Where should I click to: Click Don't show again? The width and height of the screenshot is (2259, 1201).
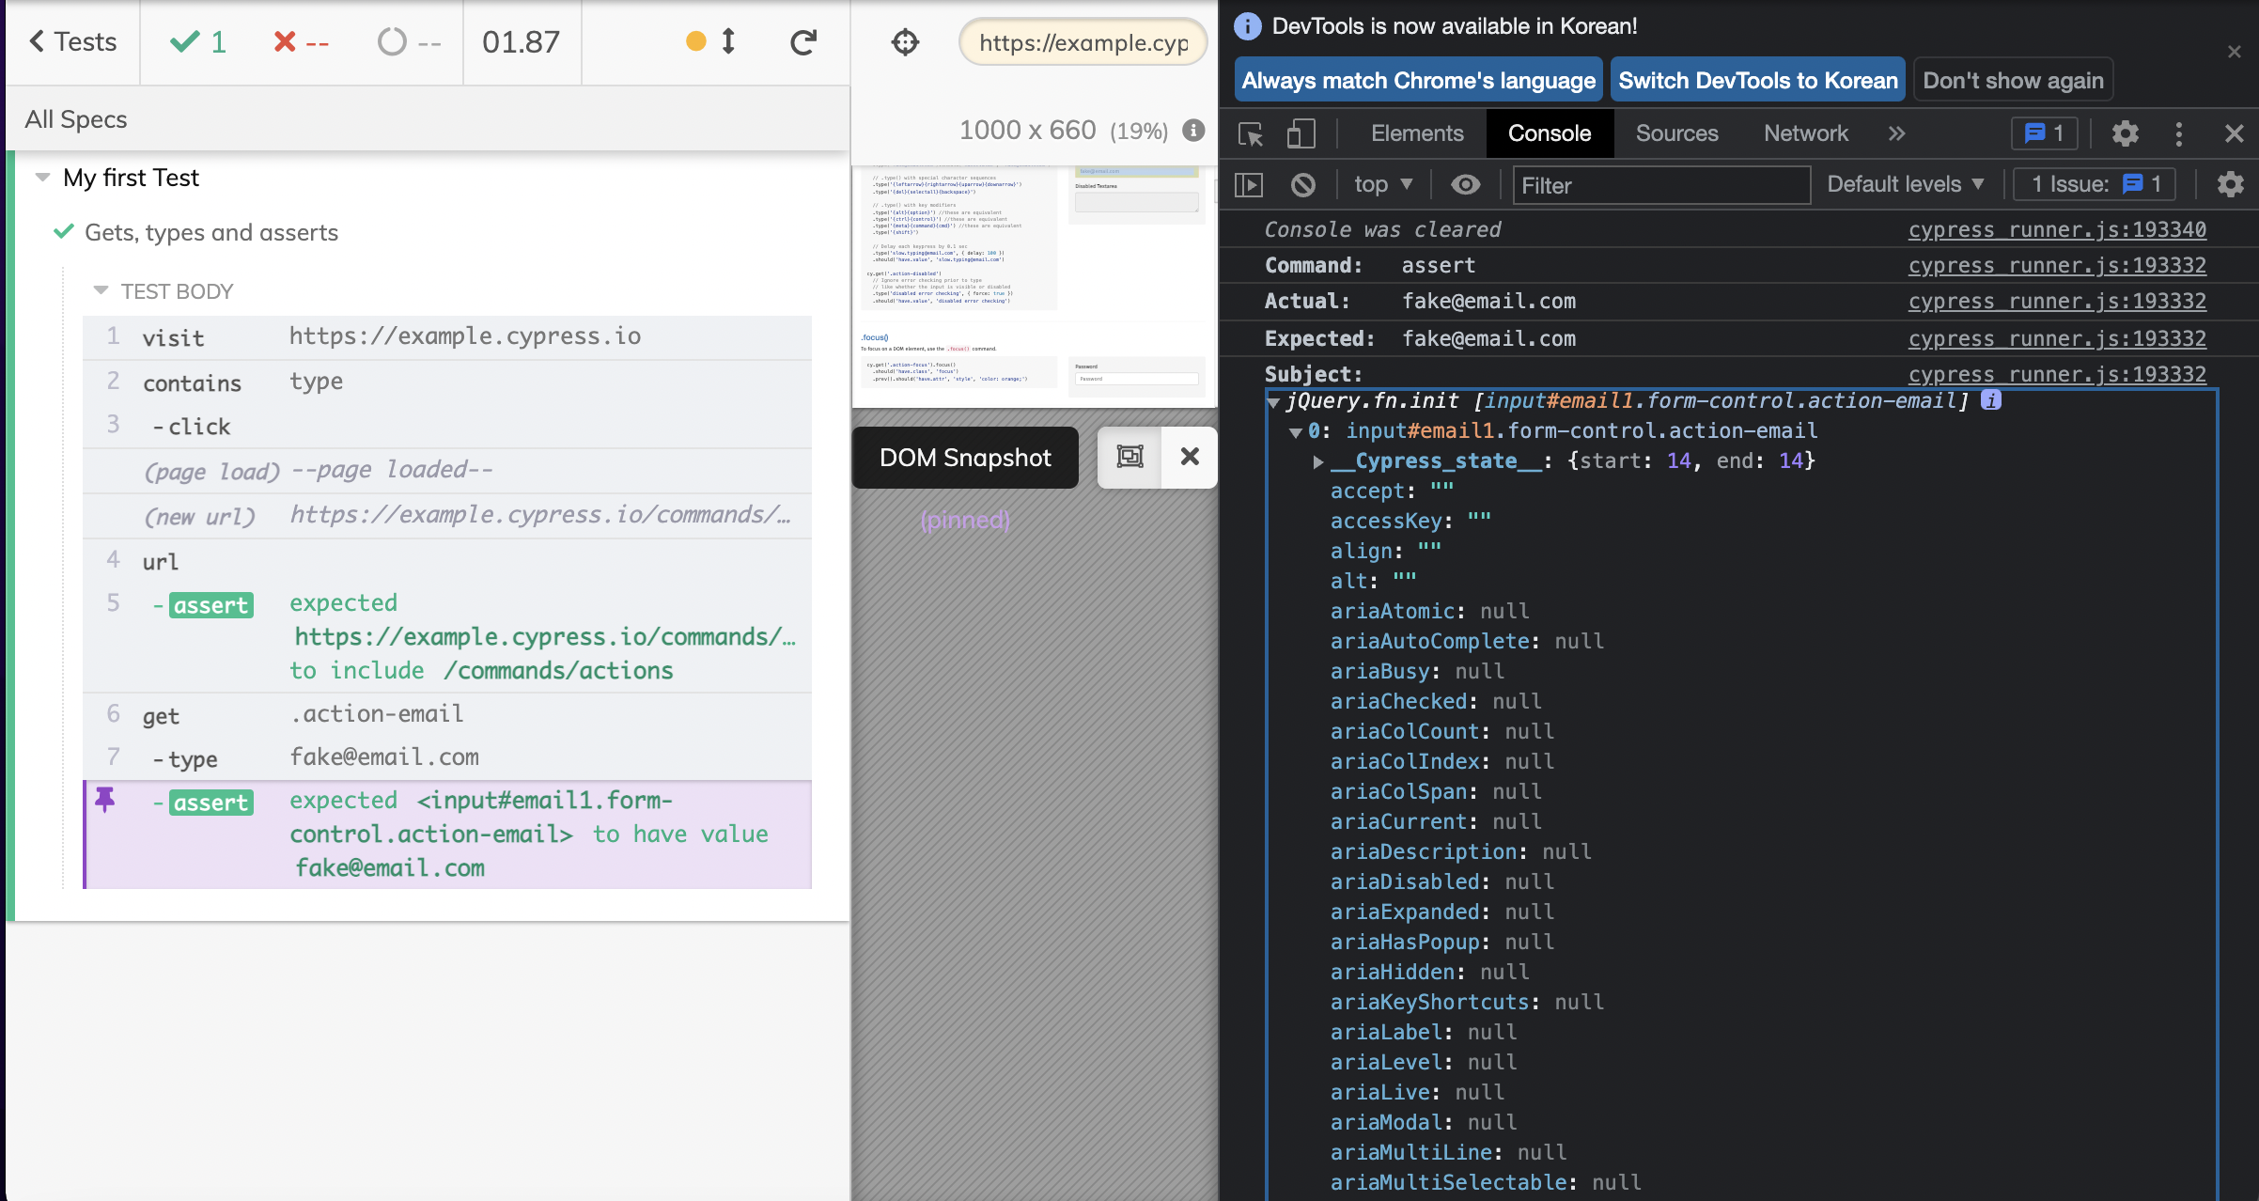[x=2013, y=81]
